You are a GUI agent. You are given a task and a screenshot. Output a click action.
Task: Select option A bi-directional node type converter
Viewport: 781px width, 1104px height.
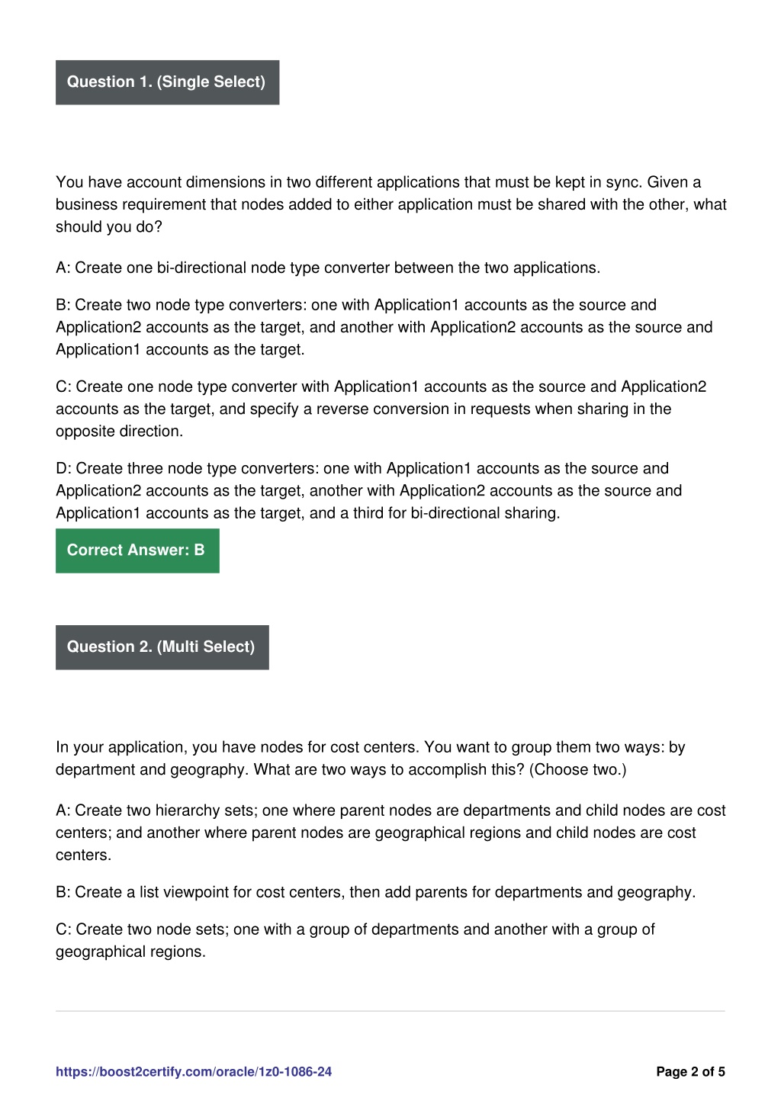coord(328,268)
